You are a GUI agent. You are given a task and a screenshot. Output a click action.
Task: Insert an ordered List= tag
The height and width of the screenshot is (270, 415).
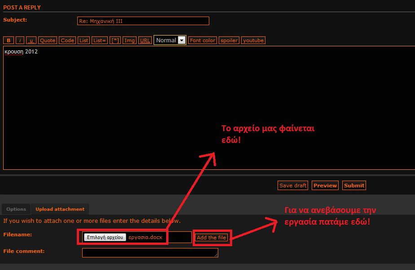100,40
